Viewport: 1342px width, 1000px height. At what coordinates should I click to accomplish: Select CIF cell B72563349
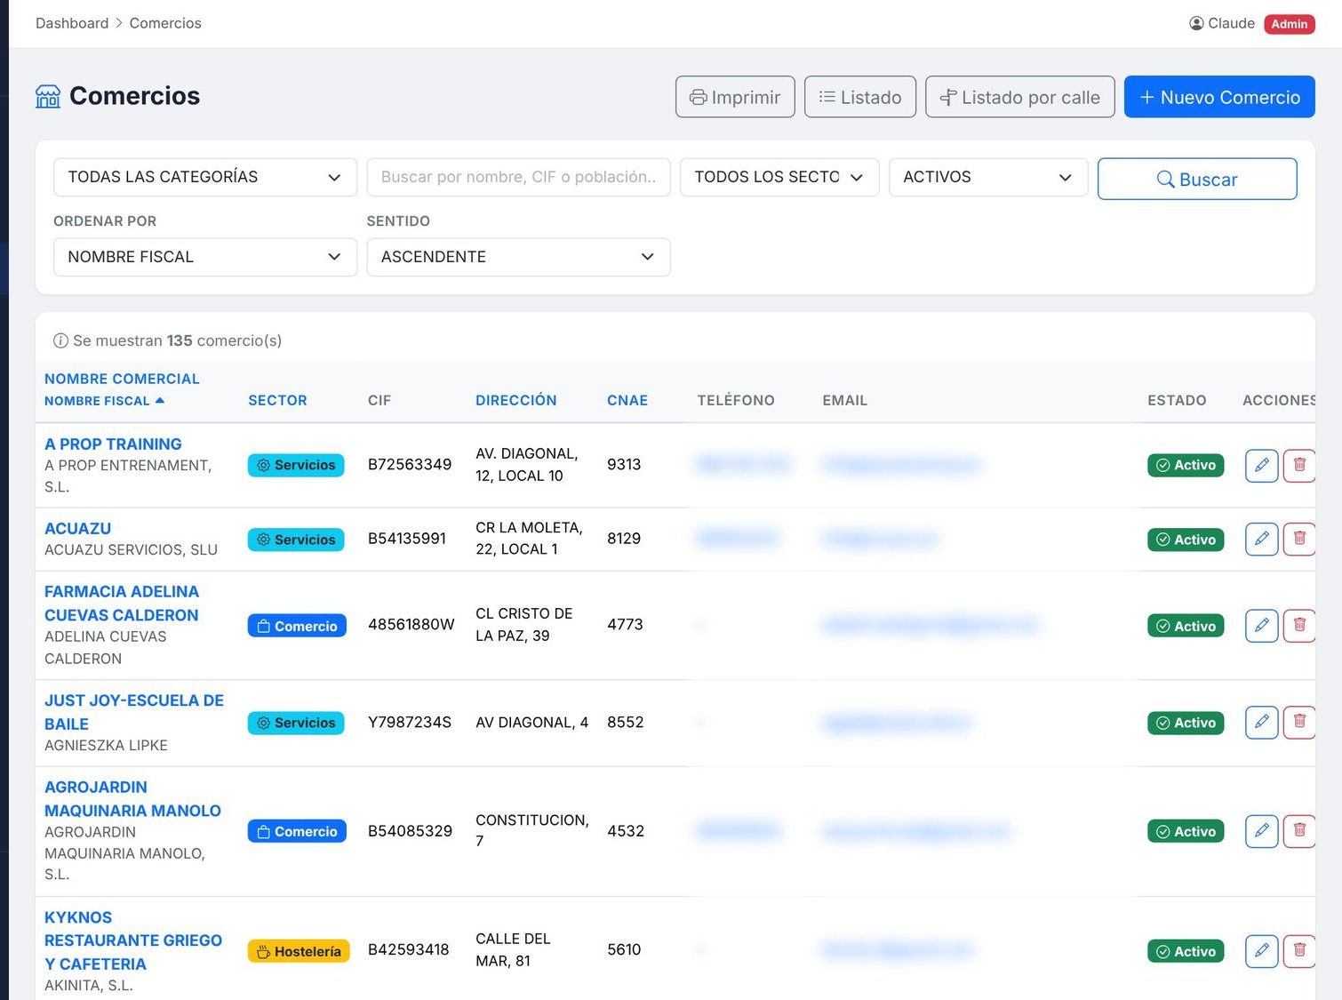pos(410,464)
